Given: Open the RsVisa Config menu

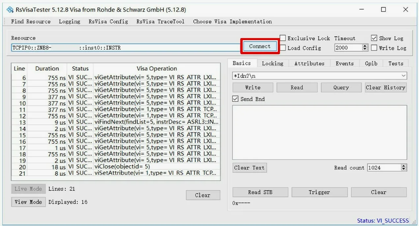Looking at the screenshot, I should [x=108, y=22].
